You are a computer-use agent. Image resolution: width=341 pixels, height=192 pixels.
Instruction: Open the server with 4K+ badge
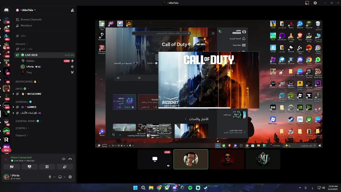pos(6,37)
